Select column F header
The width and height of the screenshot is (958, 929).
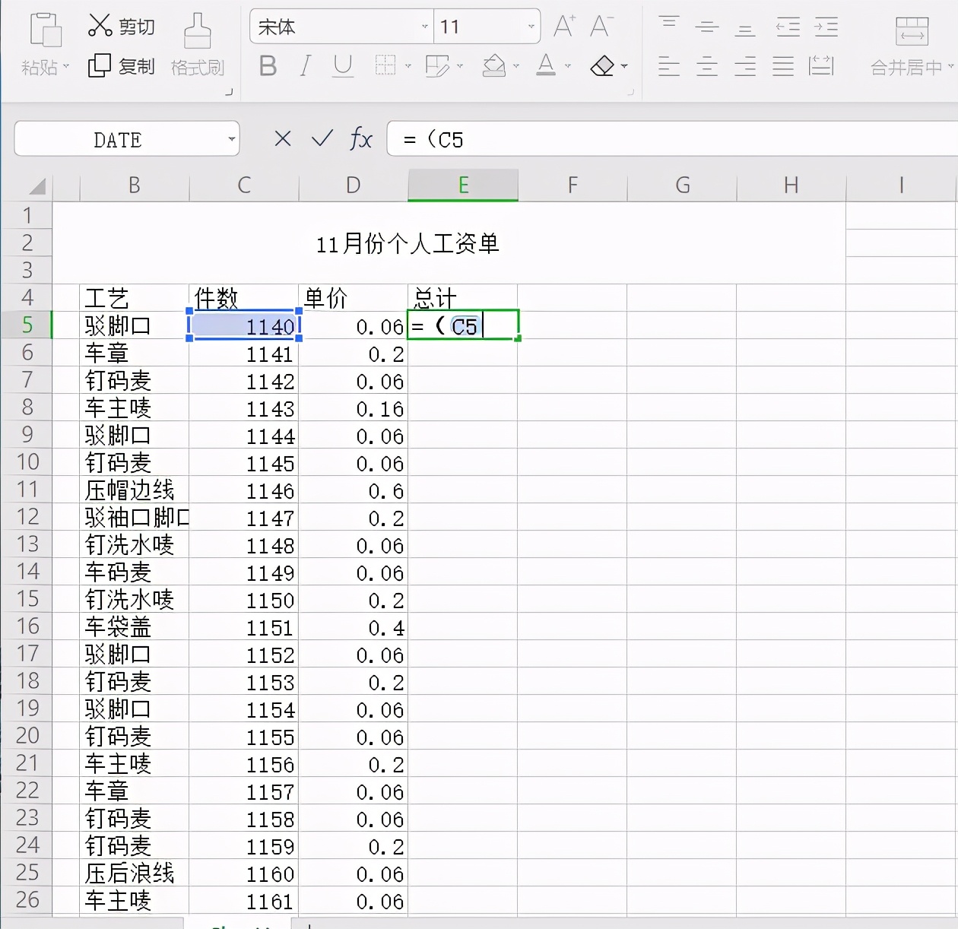point(573,185)
